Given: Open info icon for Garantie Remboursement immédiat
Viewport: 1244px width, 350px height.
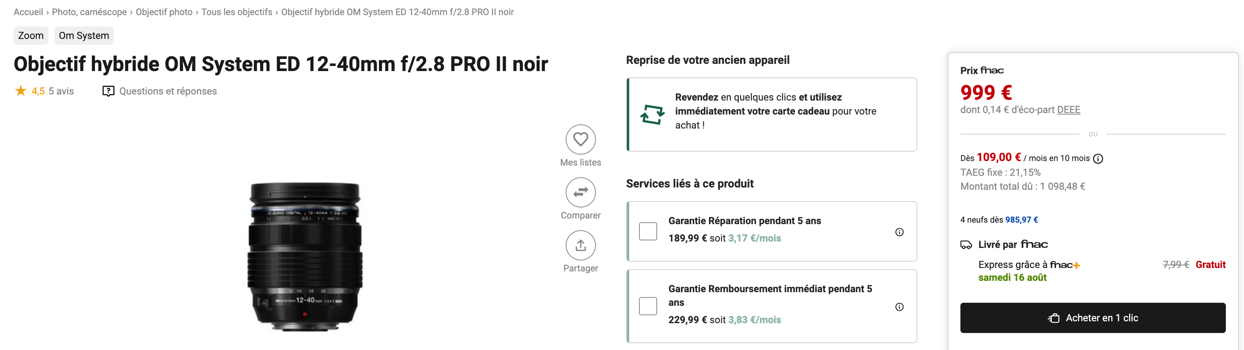Looking at the screenshot, I should pyautogui.click(x=899, y=307).
